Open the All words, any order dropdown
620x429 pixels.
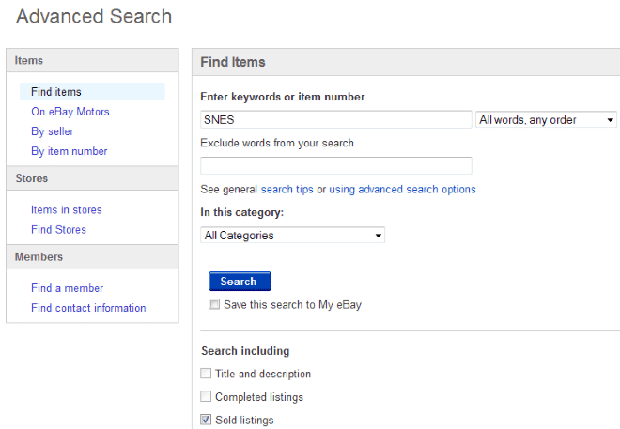point(546,119)
